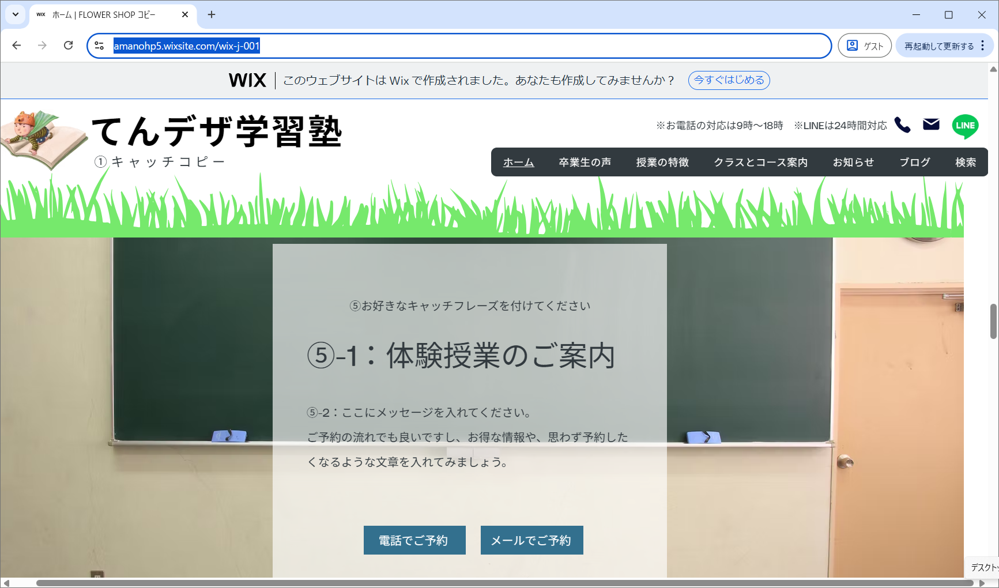999x588 pixels.
Task: Open the ホーム navigation menu item
Action: [518, 163]
